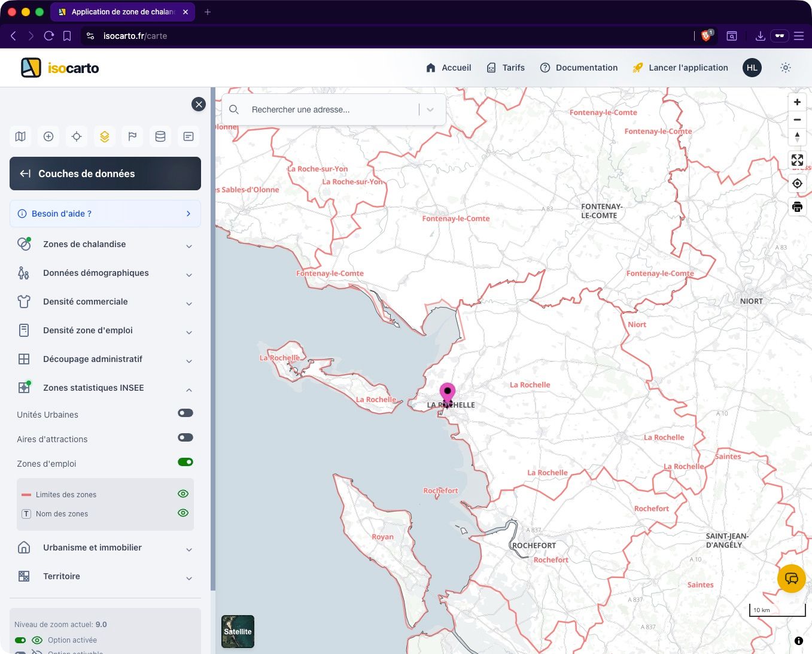Screen dimensions: 812x654
Task: Click Lancer l'application link
Action: point(680,68)
